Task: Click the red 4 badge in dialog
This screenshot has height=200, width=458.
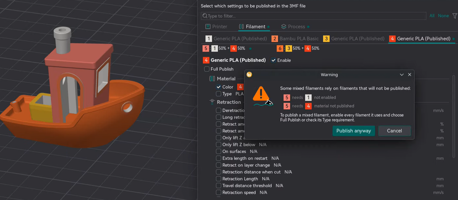Action: [x=308, y=106]
